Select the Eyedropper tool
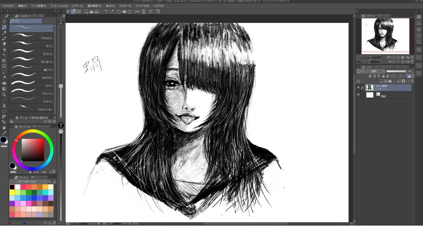423x226 pixels. (4, 133)
